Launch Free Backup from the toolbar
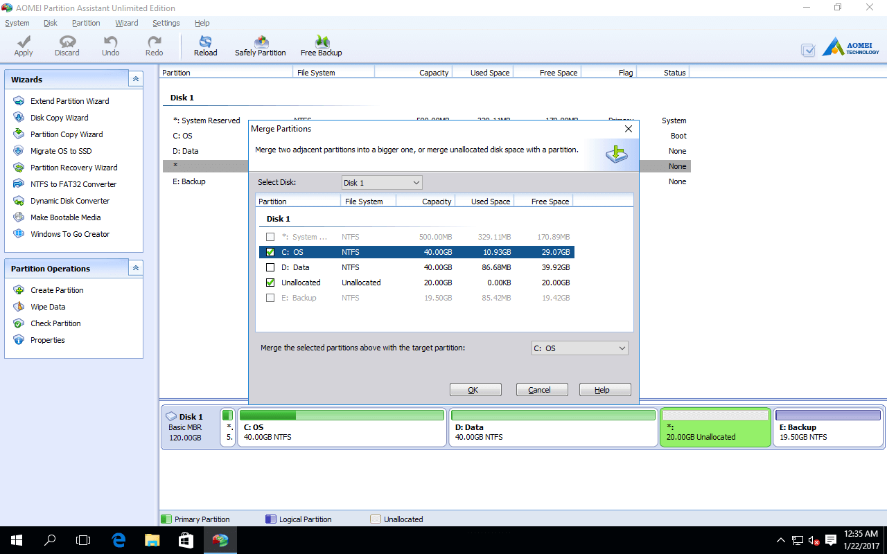Viewport: 887px width, 554px height. (321, 46)
